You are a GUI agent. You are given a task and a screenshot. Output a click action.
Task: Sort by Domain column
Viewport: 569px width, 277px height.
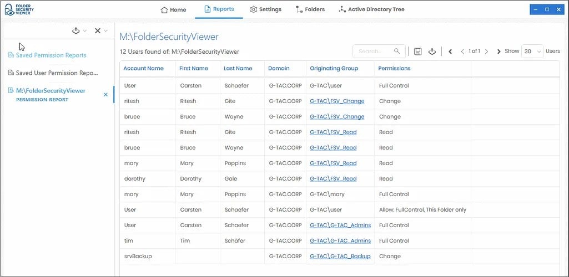pos(279,69)
